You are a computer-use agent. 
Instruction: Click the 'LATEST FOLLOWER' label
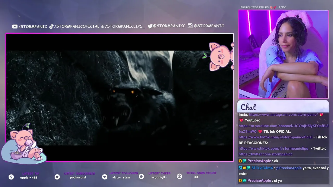point(124,173)
